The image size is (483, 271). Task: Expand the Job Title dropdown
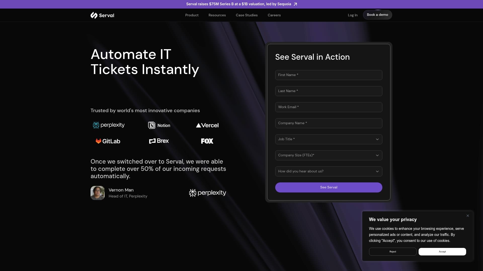coord(329,139)
